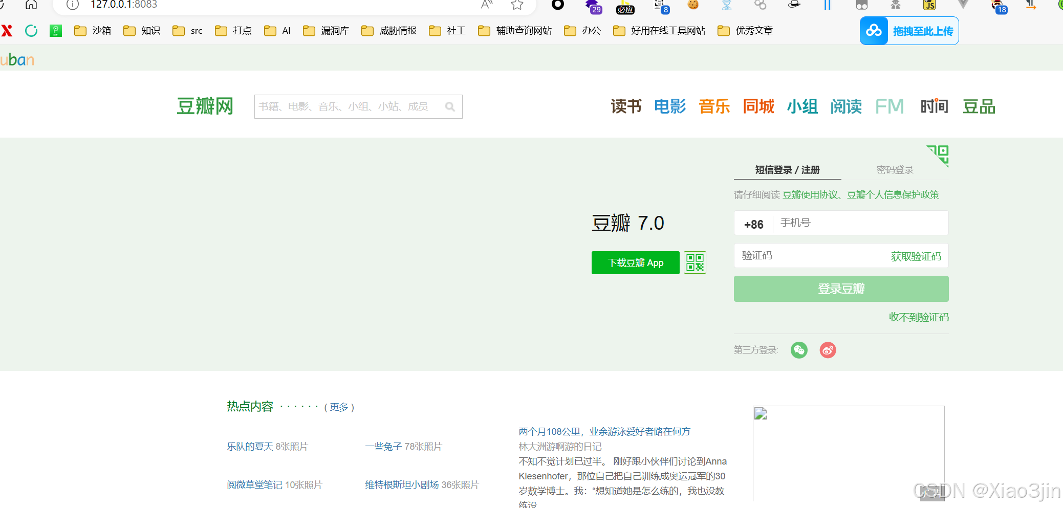Click the white hat extension icon
This screenshot has height=508, width=1063.
[x=794, y=5]
